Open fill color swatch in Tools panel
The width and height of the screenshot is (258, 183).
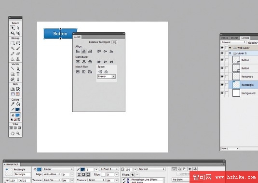tap(18, 115)
